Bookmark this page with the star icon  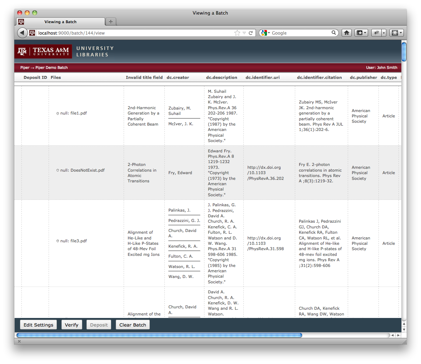point(237,33)
